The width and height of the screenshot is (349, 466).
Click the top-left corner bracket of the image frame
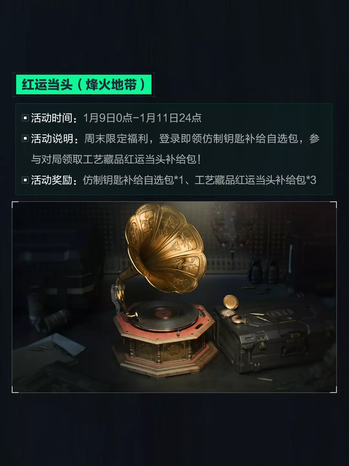[x=14, y=204]
